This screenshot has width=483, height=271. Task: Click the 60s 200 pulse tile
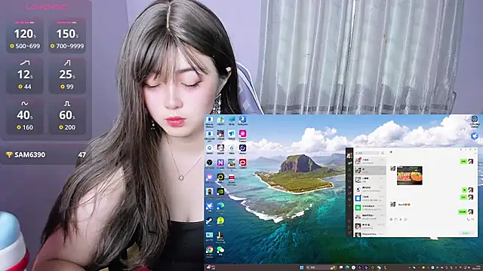(67, 117)
